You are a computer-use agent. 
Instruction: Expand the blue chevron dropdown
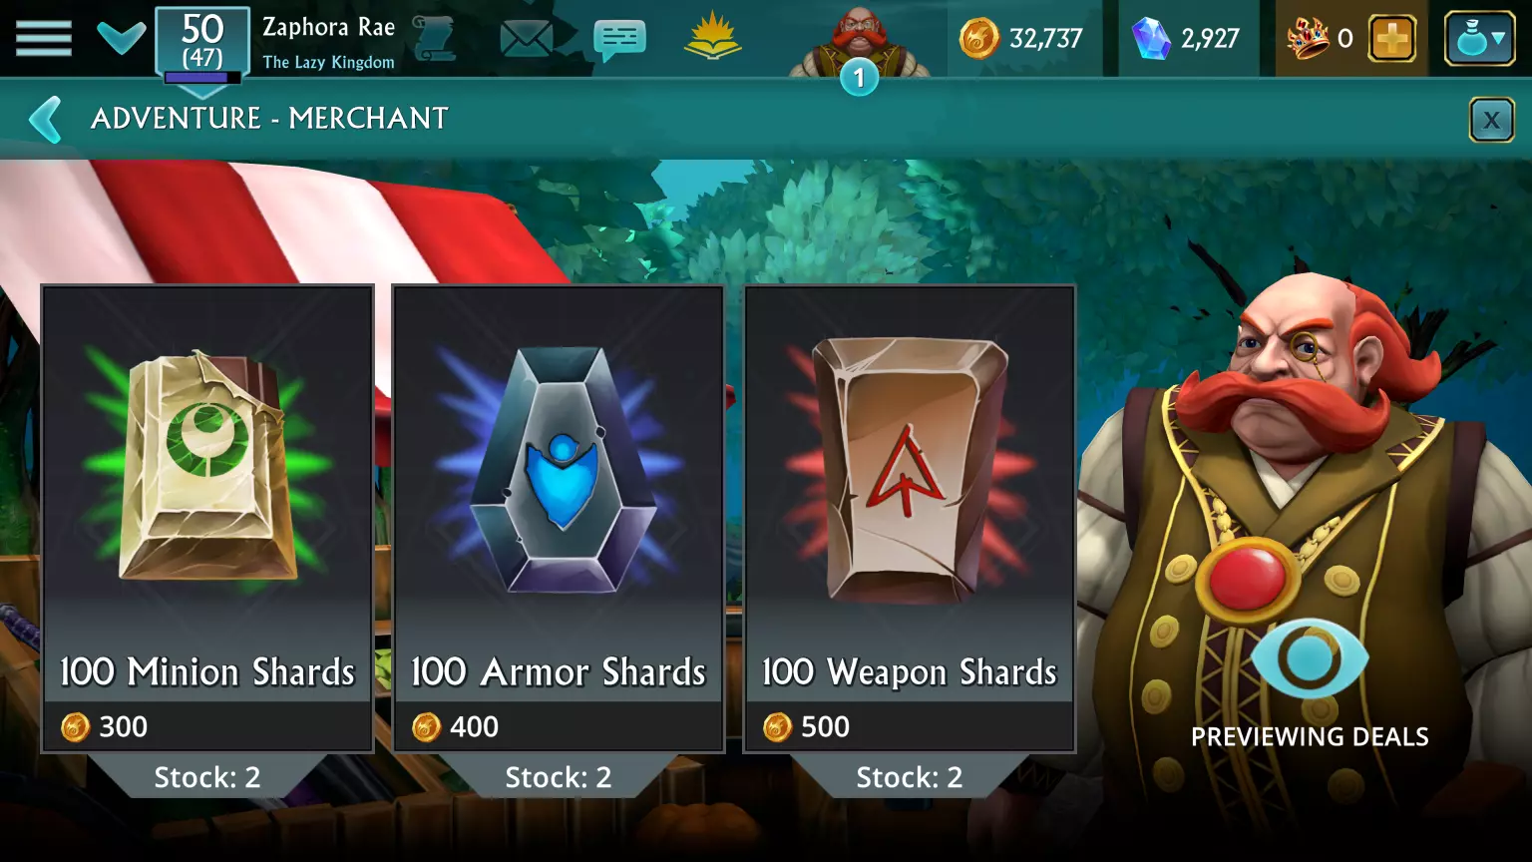(122, 38)
